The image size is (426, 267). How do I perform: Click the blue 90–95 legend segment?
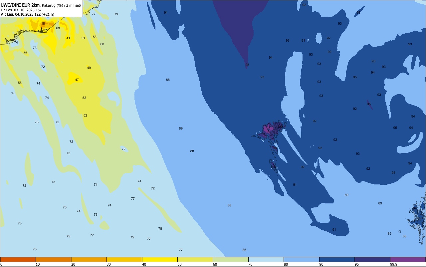pyautogui.click(x=337, y=259)
